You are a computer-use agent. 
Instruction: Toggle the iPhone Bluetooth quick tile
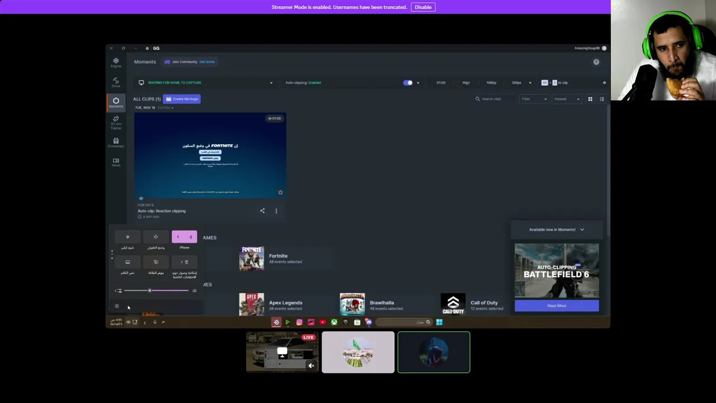[184, 237]
